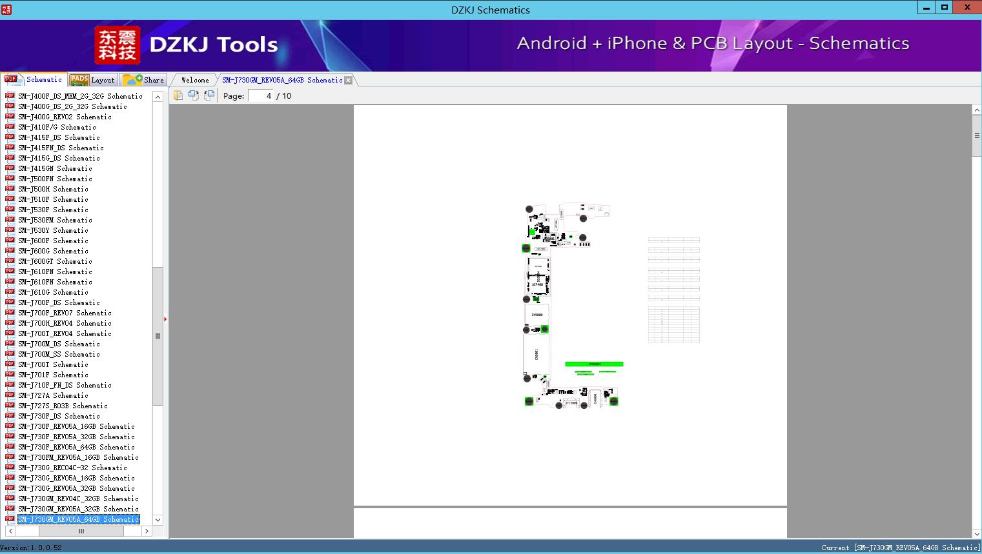Open SM-J410F/G Schematic
The image size is (982, 554).
coord(57,127)
